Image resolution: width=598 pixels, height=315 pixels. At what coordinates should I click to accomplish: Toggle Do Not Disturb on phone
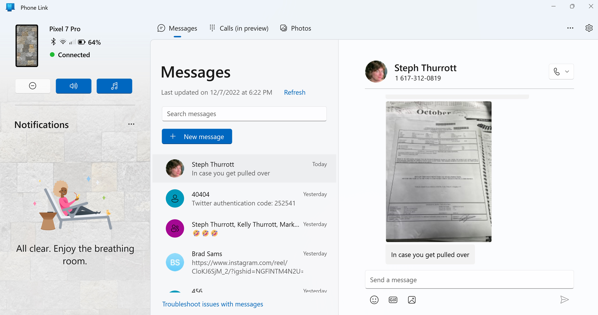pyautogui.click(x=33, y=86)
